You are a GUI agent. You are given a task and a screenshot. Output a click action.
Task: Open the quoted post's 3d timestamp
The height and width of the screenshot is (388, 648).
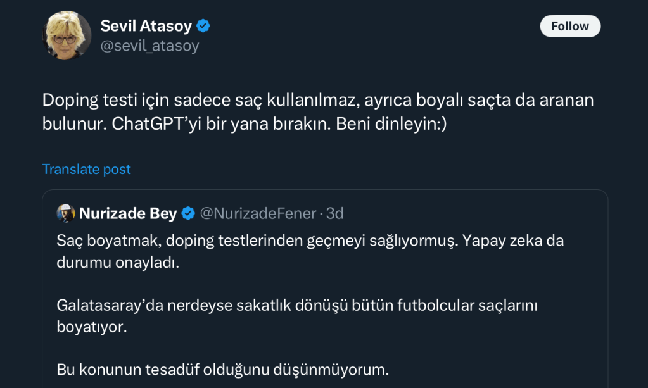pyautogui.click(x=335, y=214)
